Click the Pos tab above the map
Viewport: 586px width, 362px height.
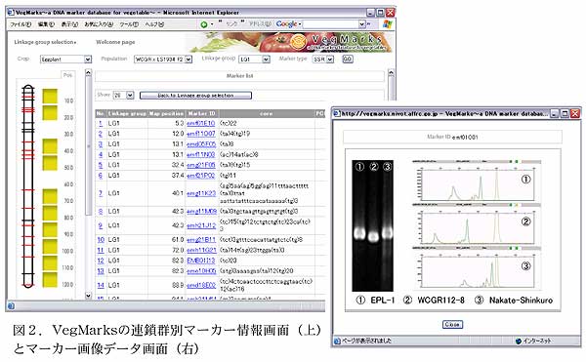click(x=67, y=75)
